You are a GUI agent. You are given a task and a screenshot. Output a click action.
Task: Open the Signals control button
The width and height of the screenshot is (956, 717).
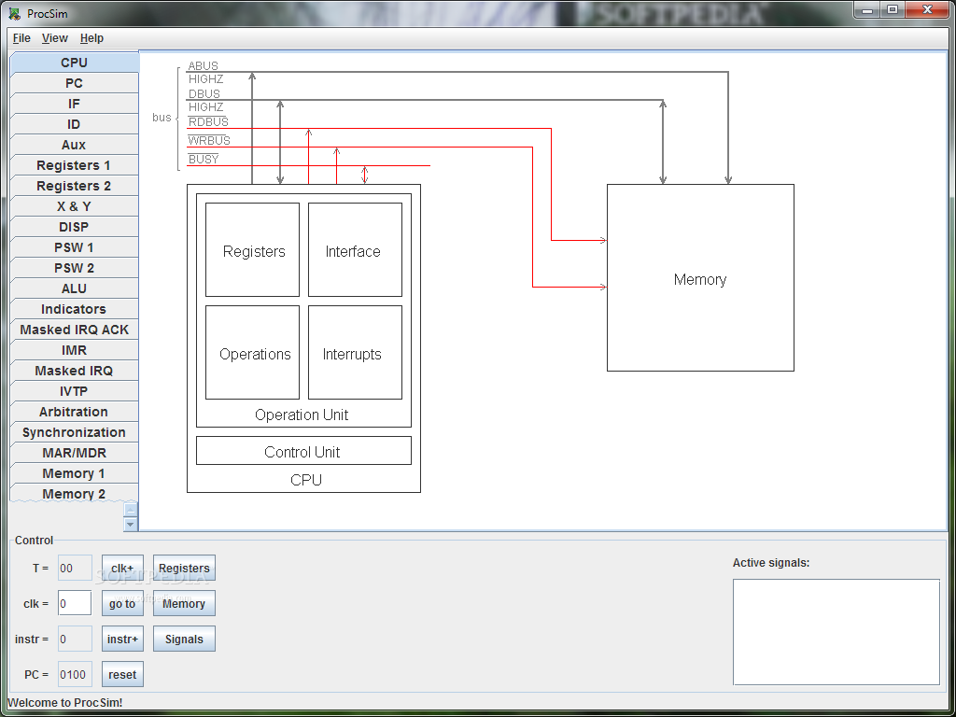(184, 639)
